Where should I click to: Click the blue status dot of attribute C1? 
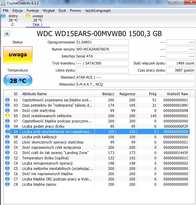click(7, 153)
